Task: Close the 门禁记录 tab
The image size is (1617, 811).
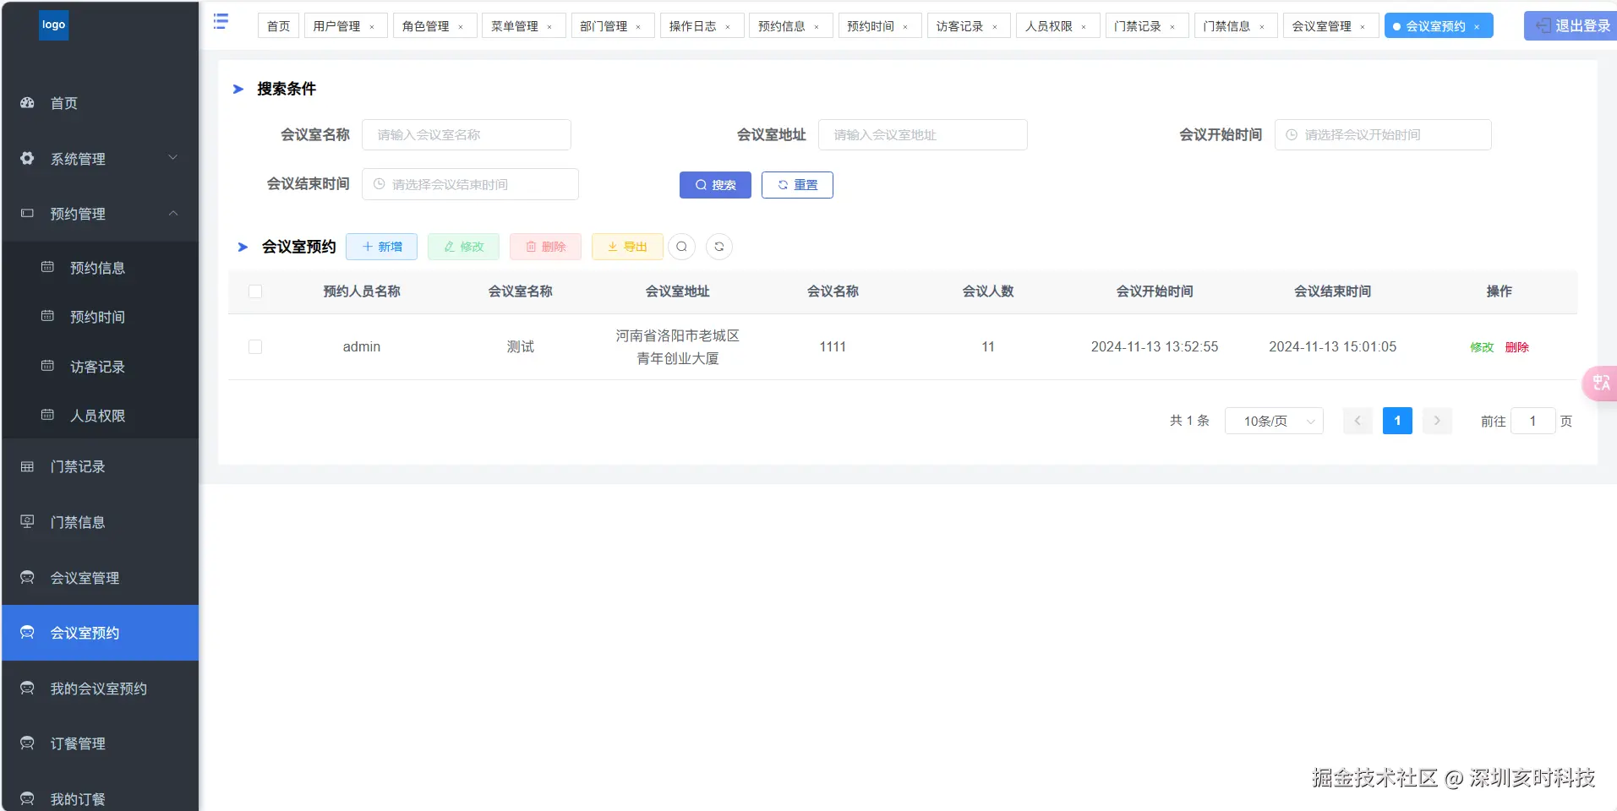Action: 1172,27
